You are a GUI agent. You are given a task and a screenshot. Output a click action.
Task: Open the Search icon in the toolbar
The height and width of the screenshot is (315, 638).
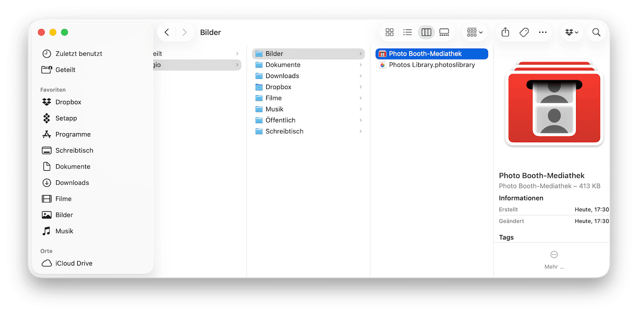click(596, 32)
